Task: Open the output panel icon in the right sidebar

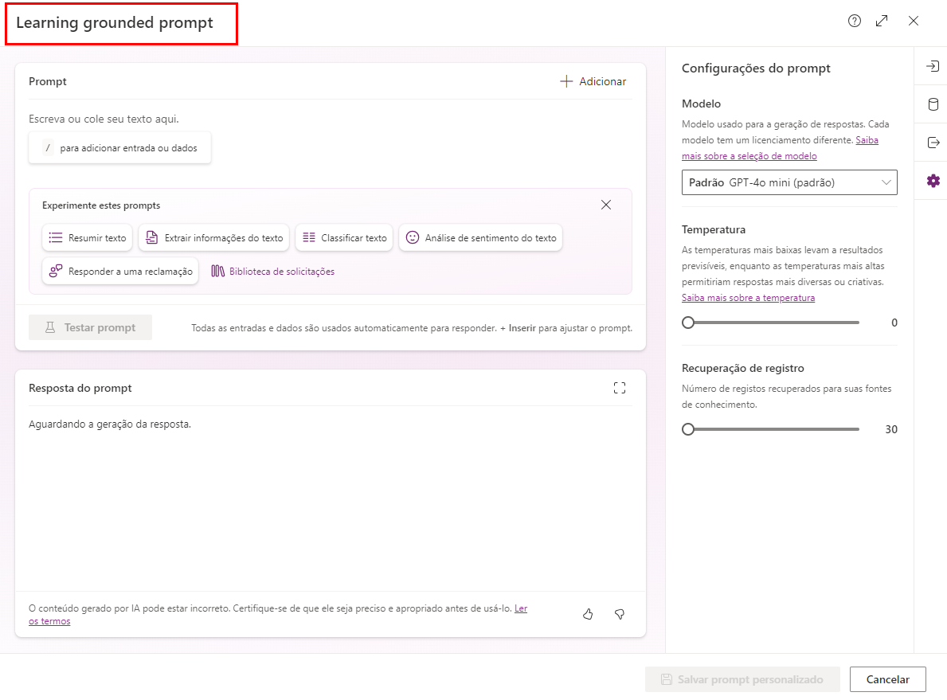Action: pyautogui.click(x=933, y=143)
